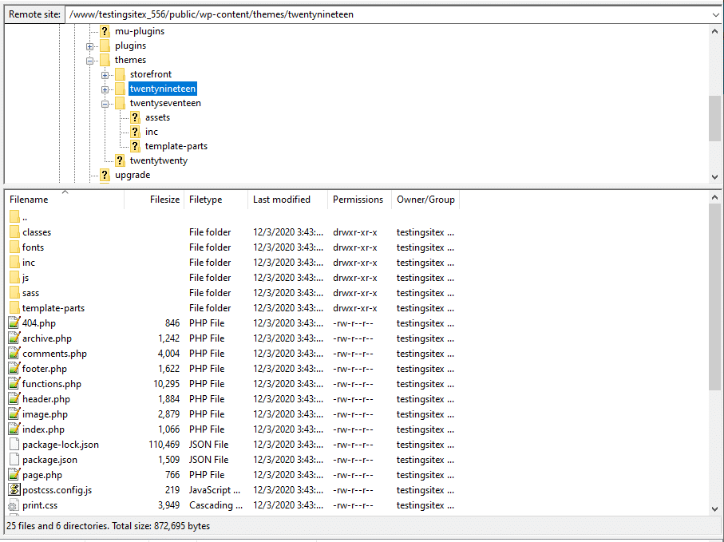
Task: Sort by Last modified column header
Action: click(287, 200)
